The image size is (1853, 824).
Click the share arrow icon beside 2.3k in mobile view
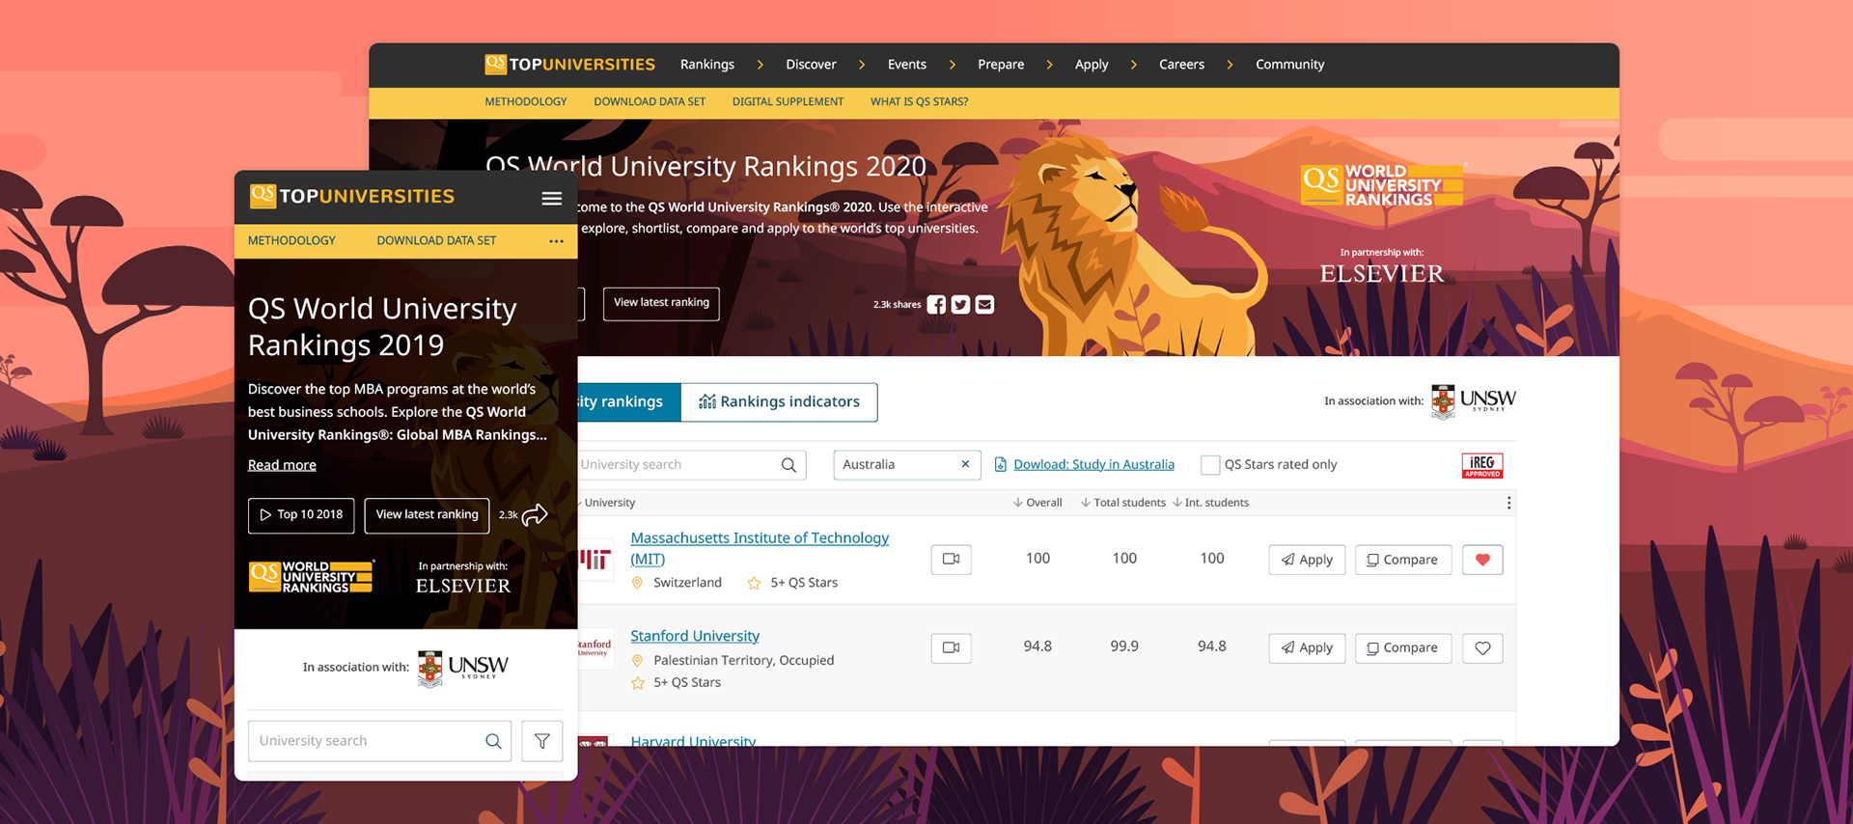(x=535, y=515)
